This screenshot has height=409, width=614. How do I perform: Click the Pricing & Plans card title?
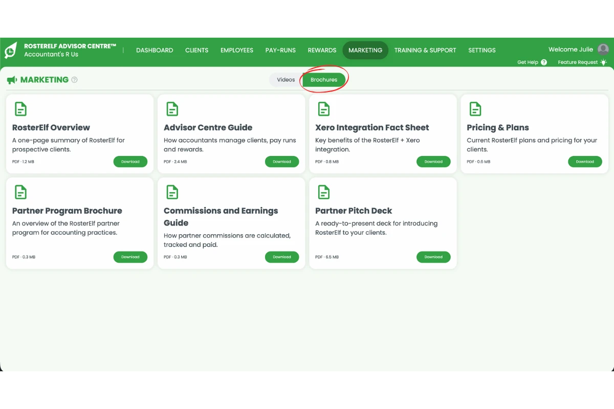498,128
